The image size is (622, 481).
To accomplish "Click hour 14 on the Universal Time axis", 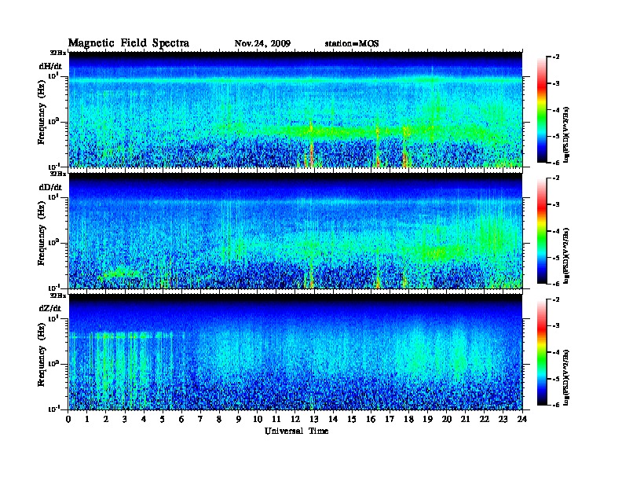I will tap(333, 419).
